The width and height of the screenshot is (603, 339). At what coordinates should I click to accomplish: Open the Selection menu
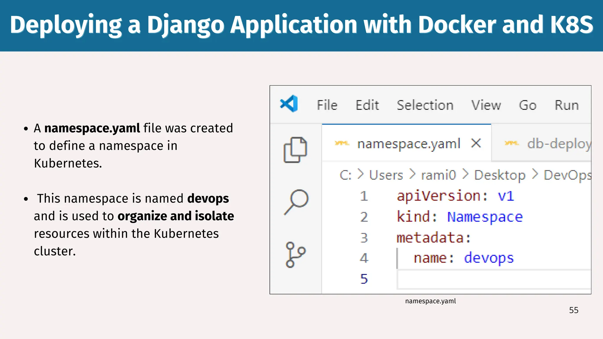[425, 105]
